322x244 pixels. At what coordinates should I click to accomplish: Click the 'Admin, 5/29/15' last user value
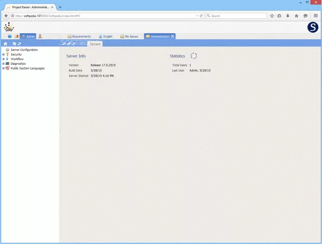[200, 70]
